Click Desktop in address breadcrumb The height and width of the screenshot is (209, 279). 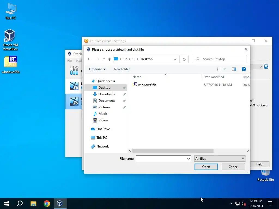(147, 59)
